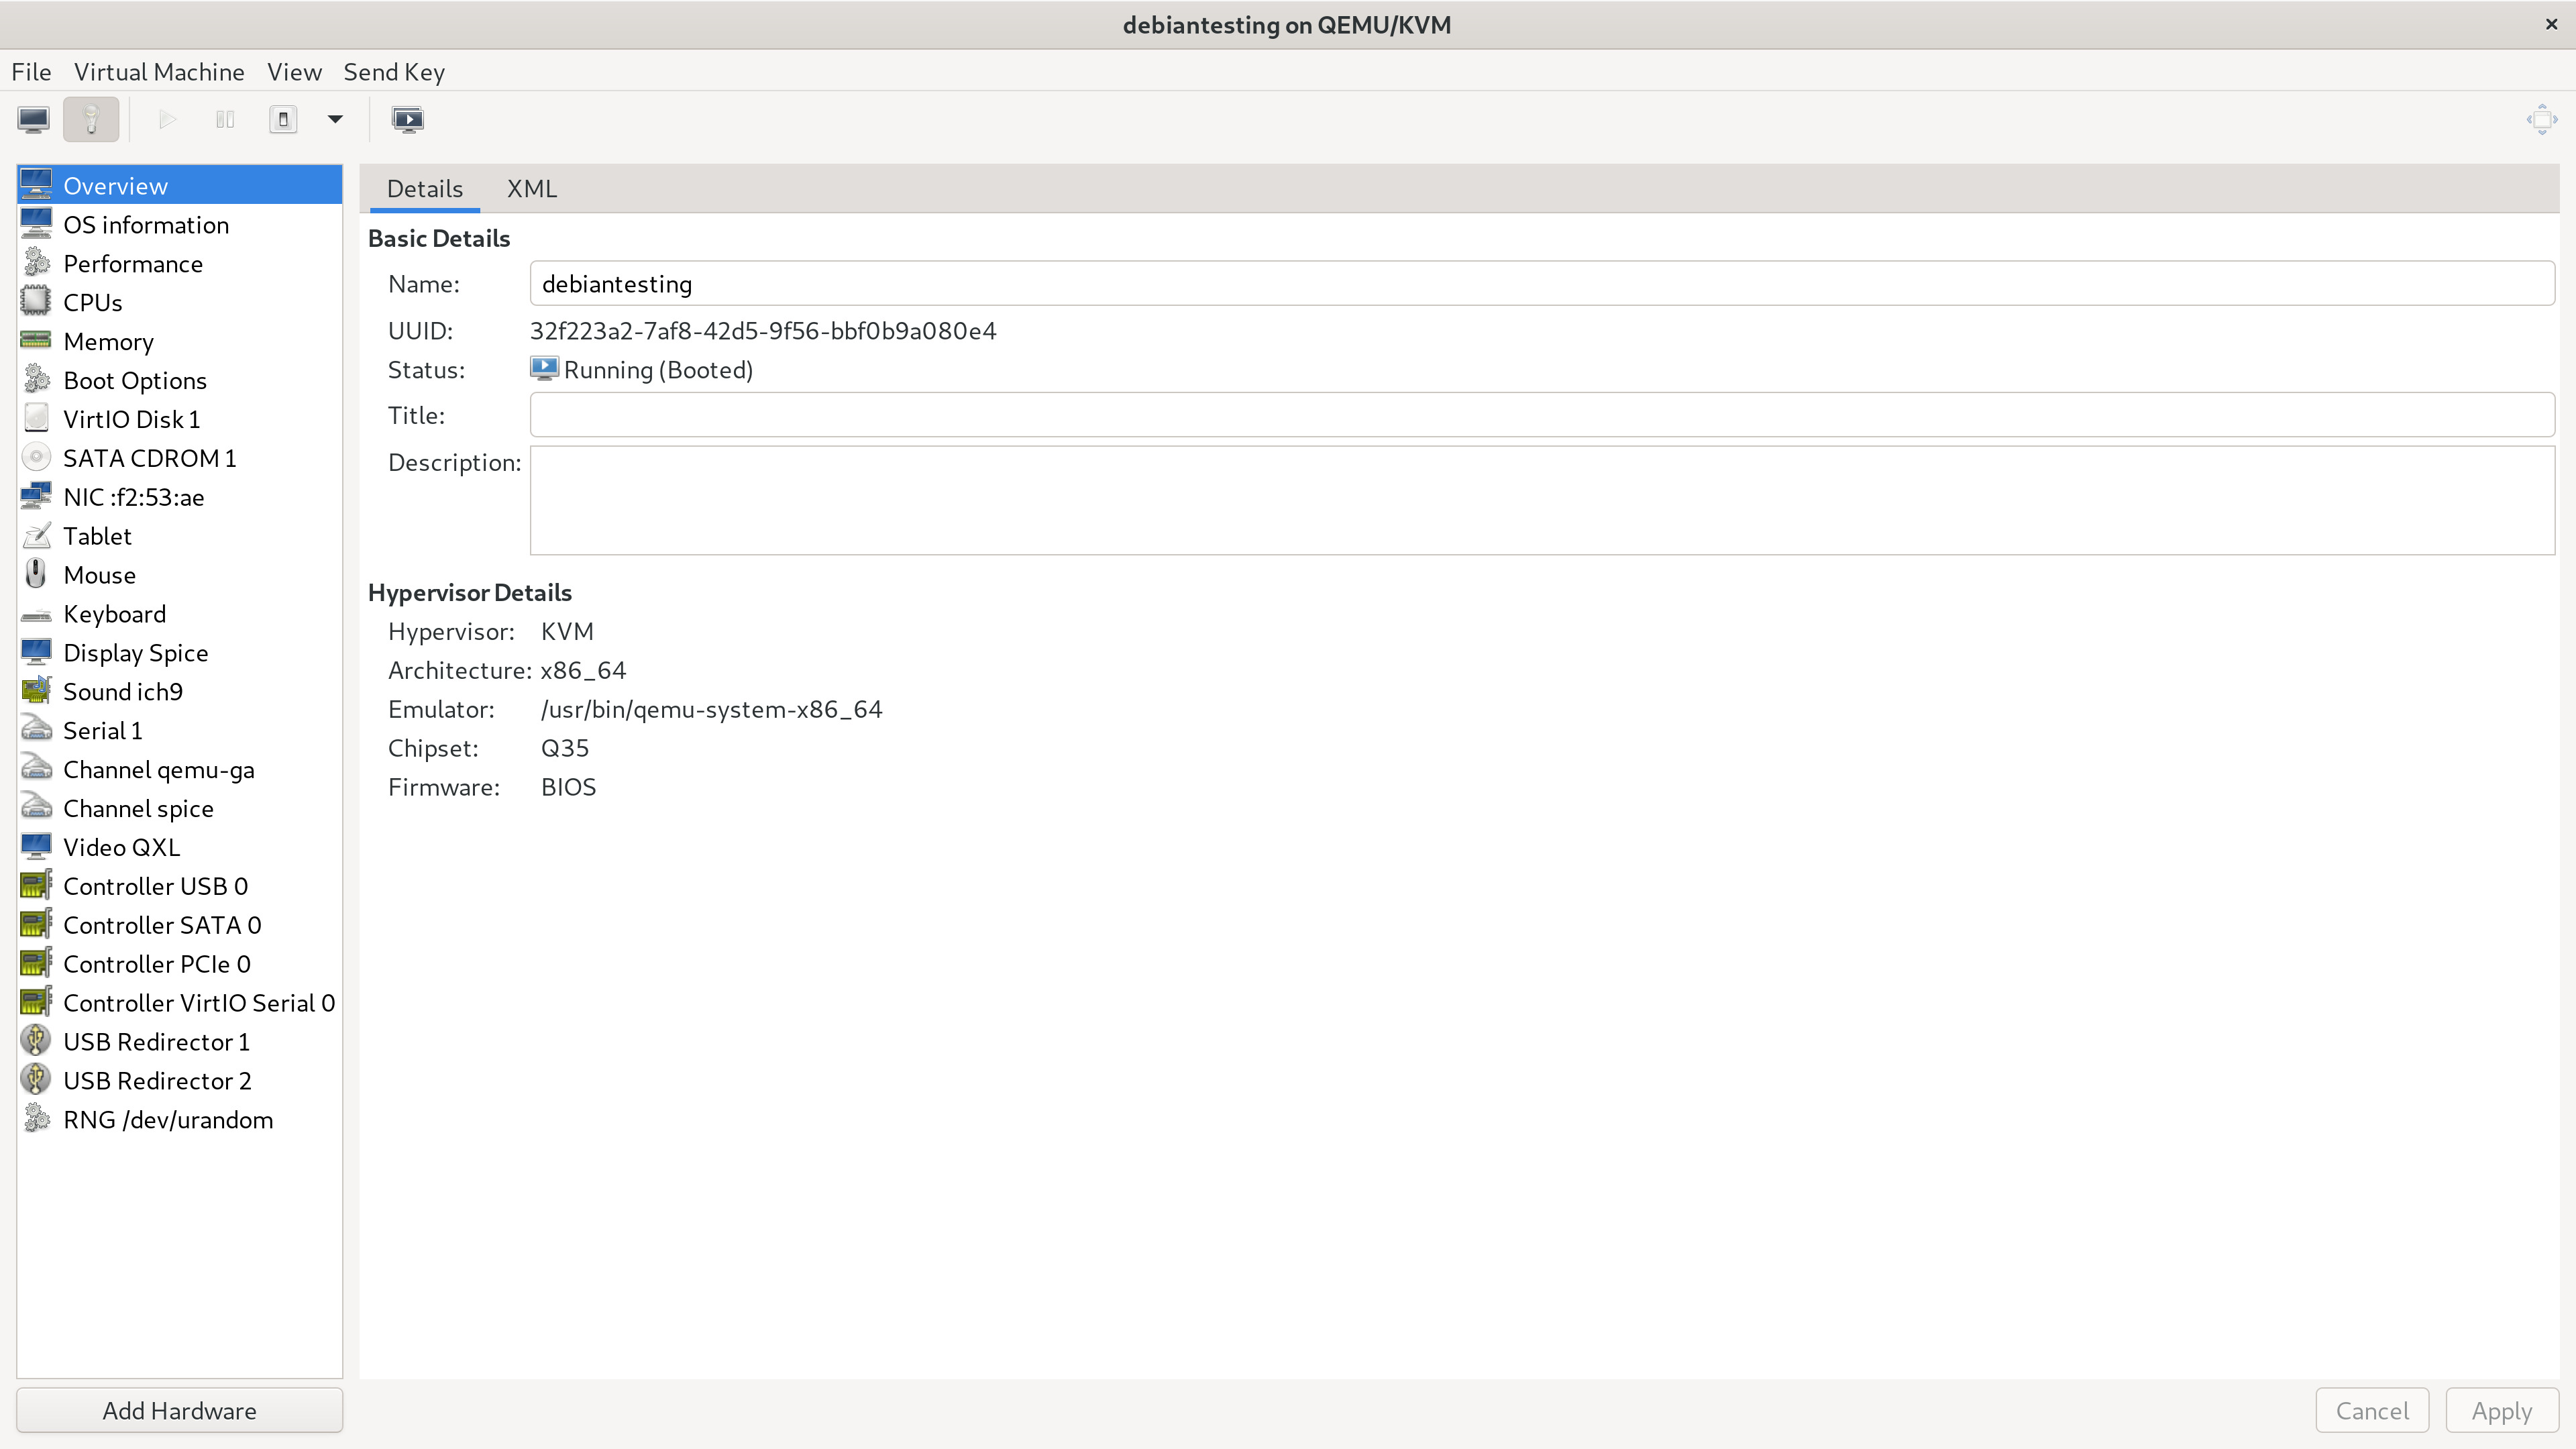Toggle the hardware details lightbulb button
2576x1449 pixels.
[x=91, y=120]
